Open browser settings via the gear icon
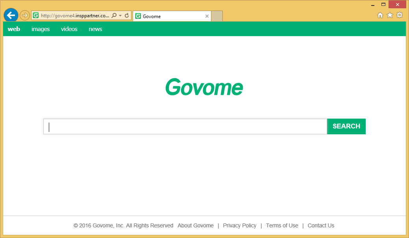409x238 pixels. point(400,15)
